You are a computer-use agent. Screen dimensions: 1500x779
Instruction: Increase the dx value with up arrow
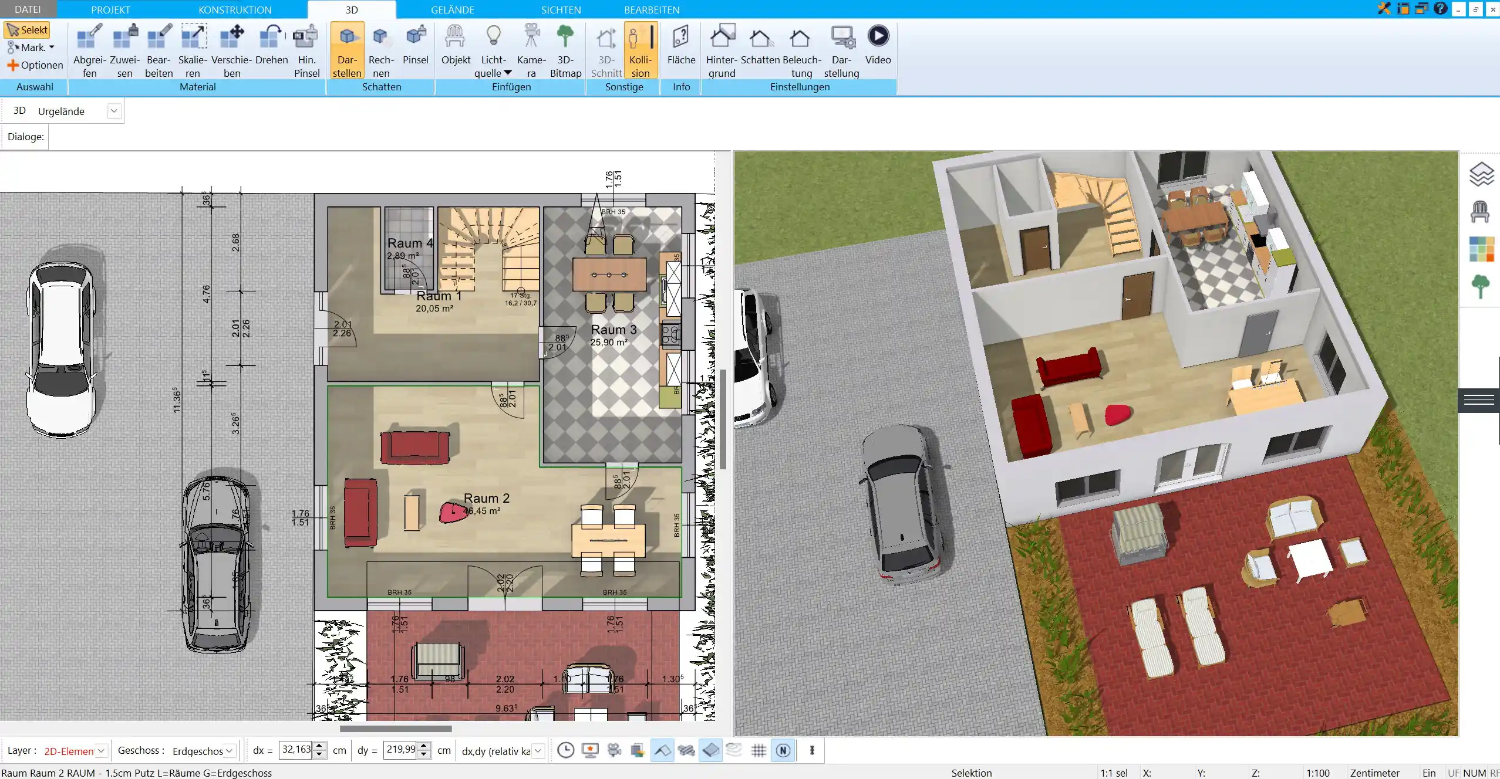click(x=319, y=746)
